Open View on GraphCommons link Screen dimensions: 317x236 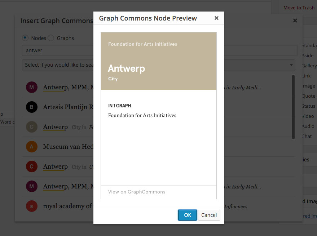click(x=137, y=192)
